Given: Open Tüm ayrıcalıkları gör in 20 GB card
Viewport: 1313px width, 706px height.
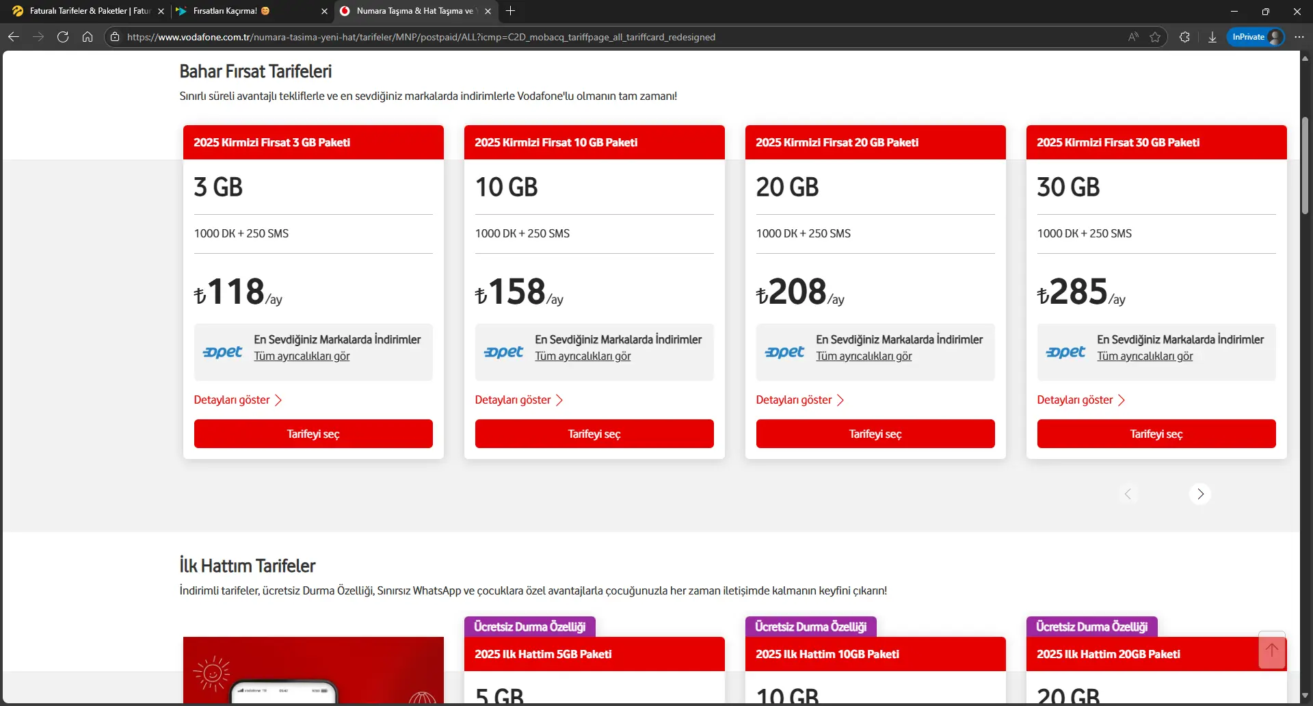Looking at the screenshot, I should click(864, 356).
